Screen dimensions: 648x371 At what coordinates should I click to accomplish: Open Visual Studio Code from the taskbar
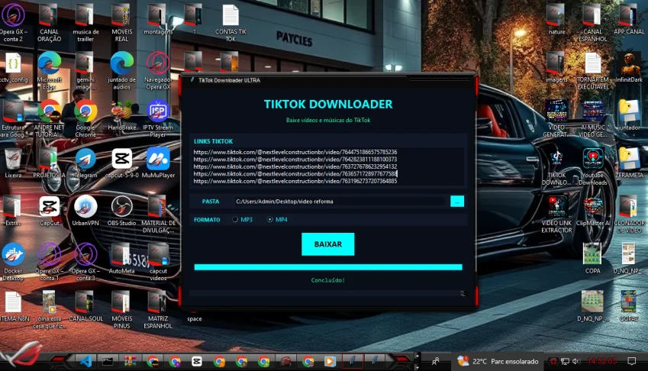click(x=86, y=362)
